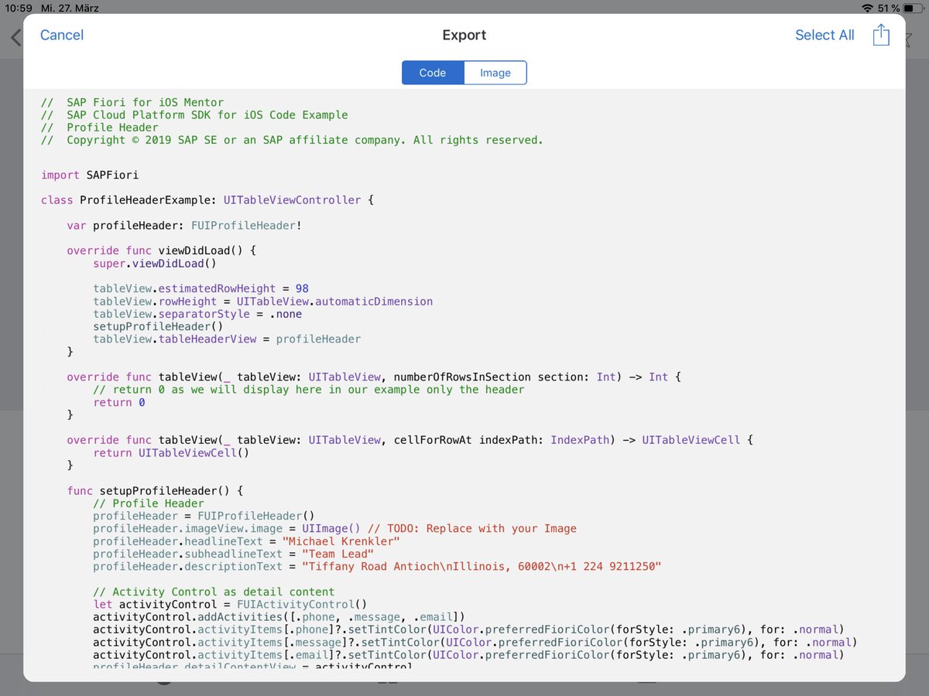The height and width of the screenshot is (696, 929).
Task: Tap the 'class ProfileHeaderExample' declaration line
Action: (207, 200)
